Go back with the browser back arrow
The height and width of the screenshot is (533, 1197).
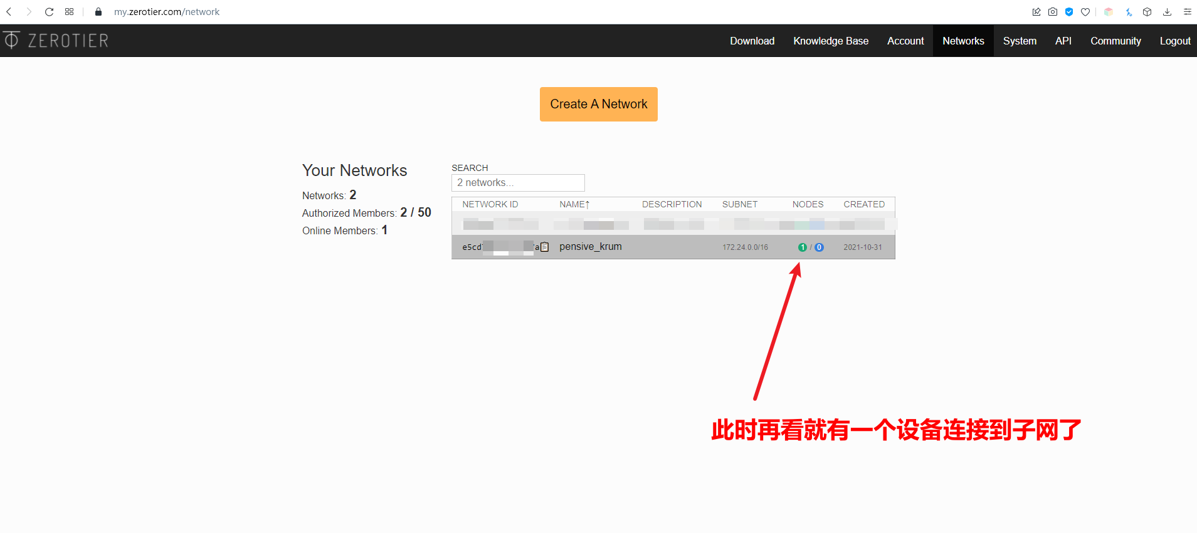pos(9,12)
